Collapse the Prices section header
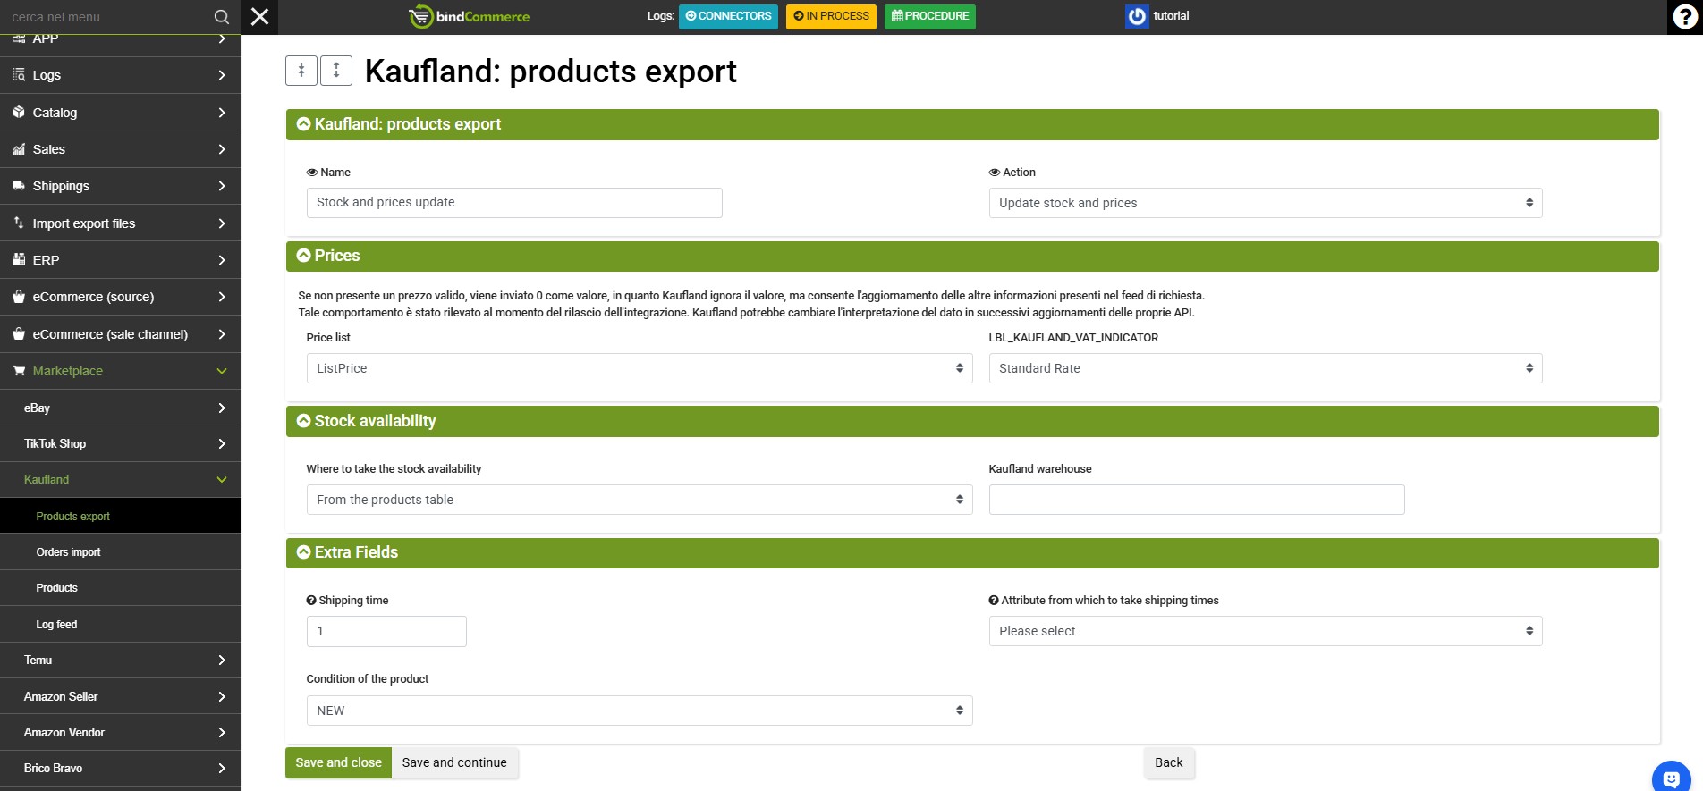 pos(972,256)
